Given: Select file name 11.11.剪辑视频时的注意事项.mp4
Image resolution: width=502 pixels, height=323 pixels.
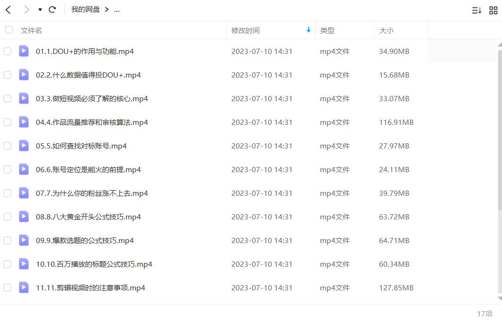Looking at the screenshot, I should [x=90, y=288].
